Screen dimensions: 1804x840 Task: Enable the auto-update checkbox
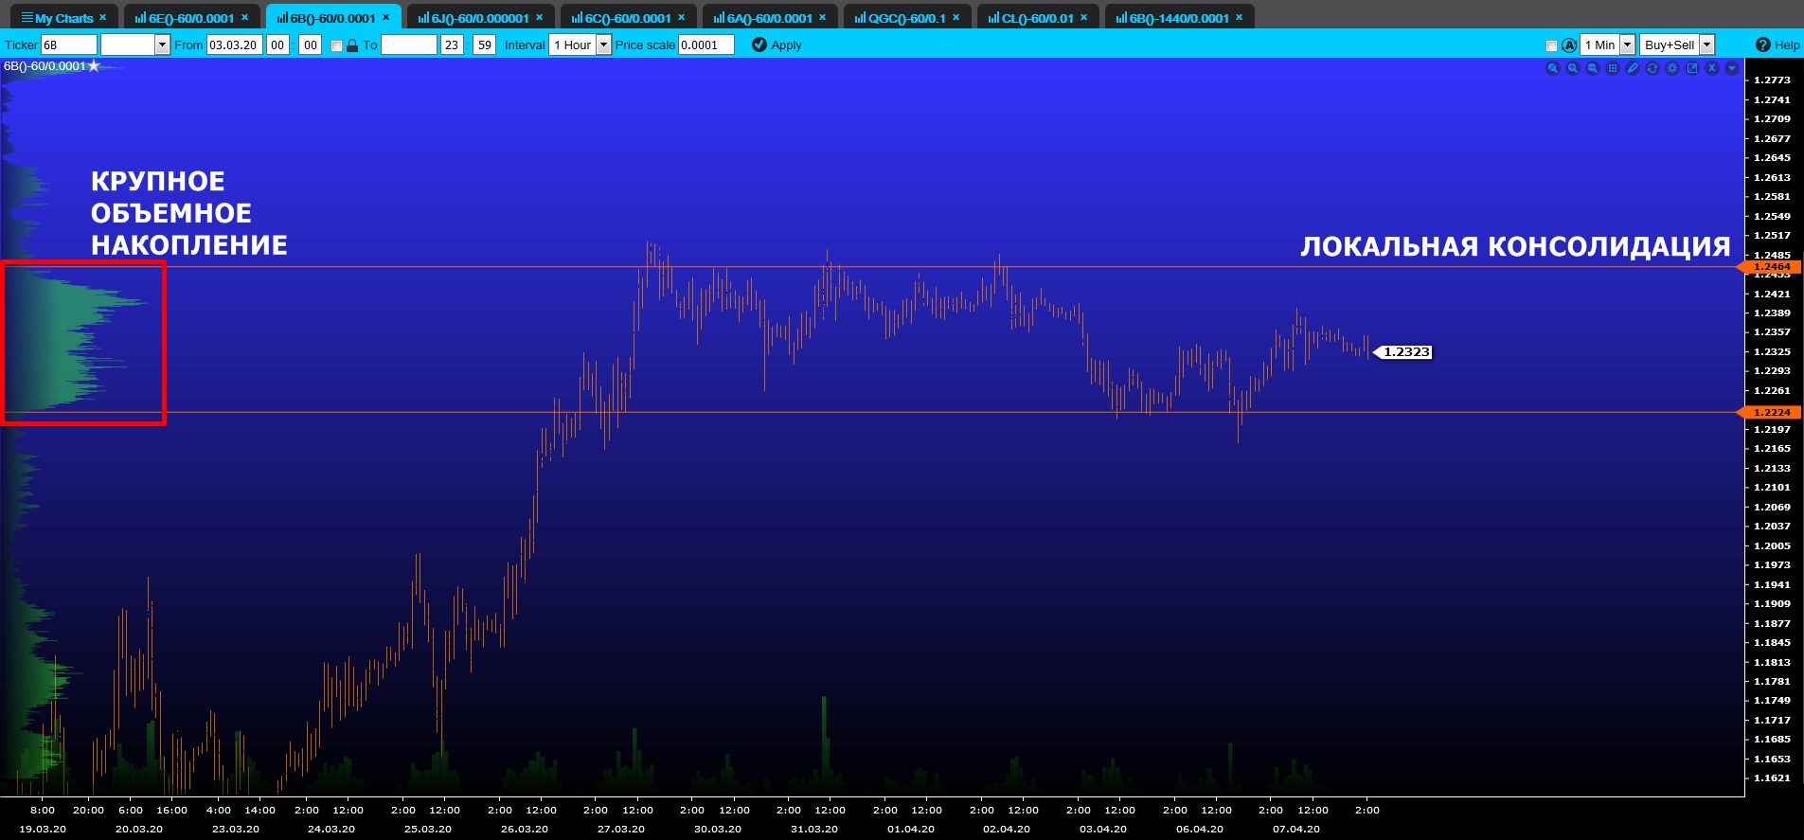[x=1551, y=45]
